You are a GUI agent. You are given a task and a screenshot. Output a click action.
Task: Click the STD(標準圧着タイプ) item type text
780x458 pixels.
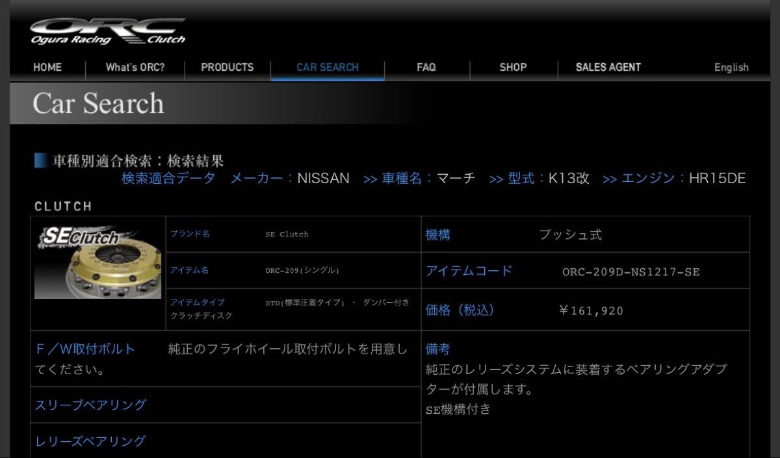pos(304,302)
